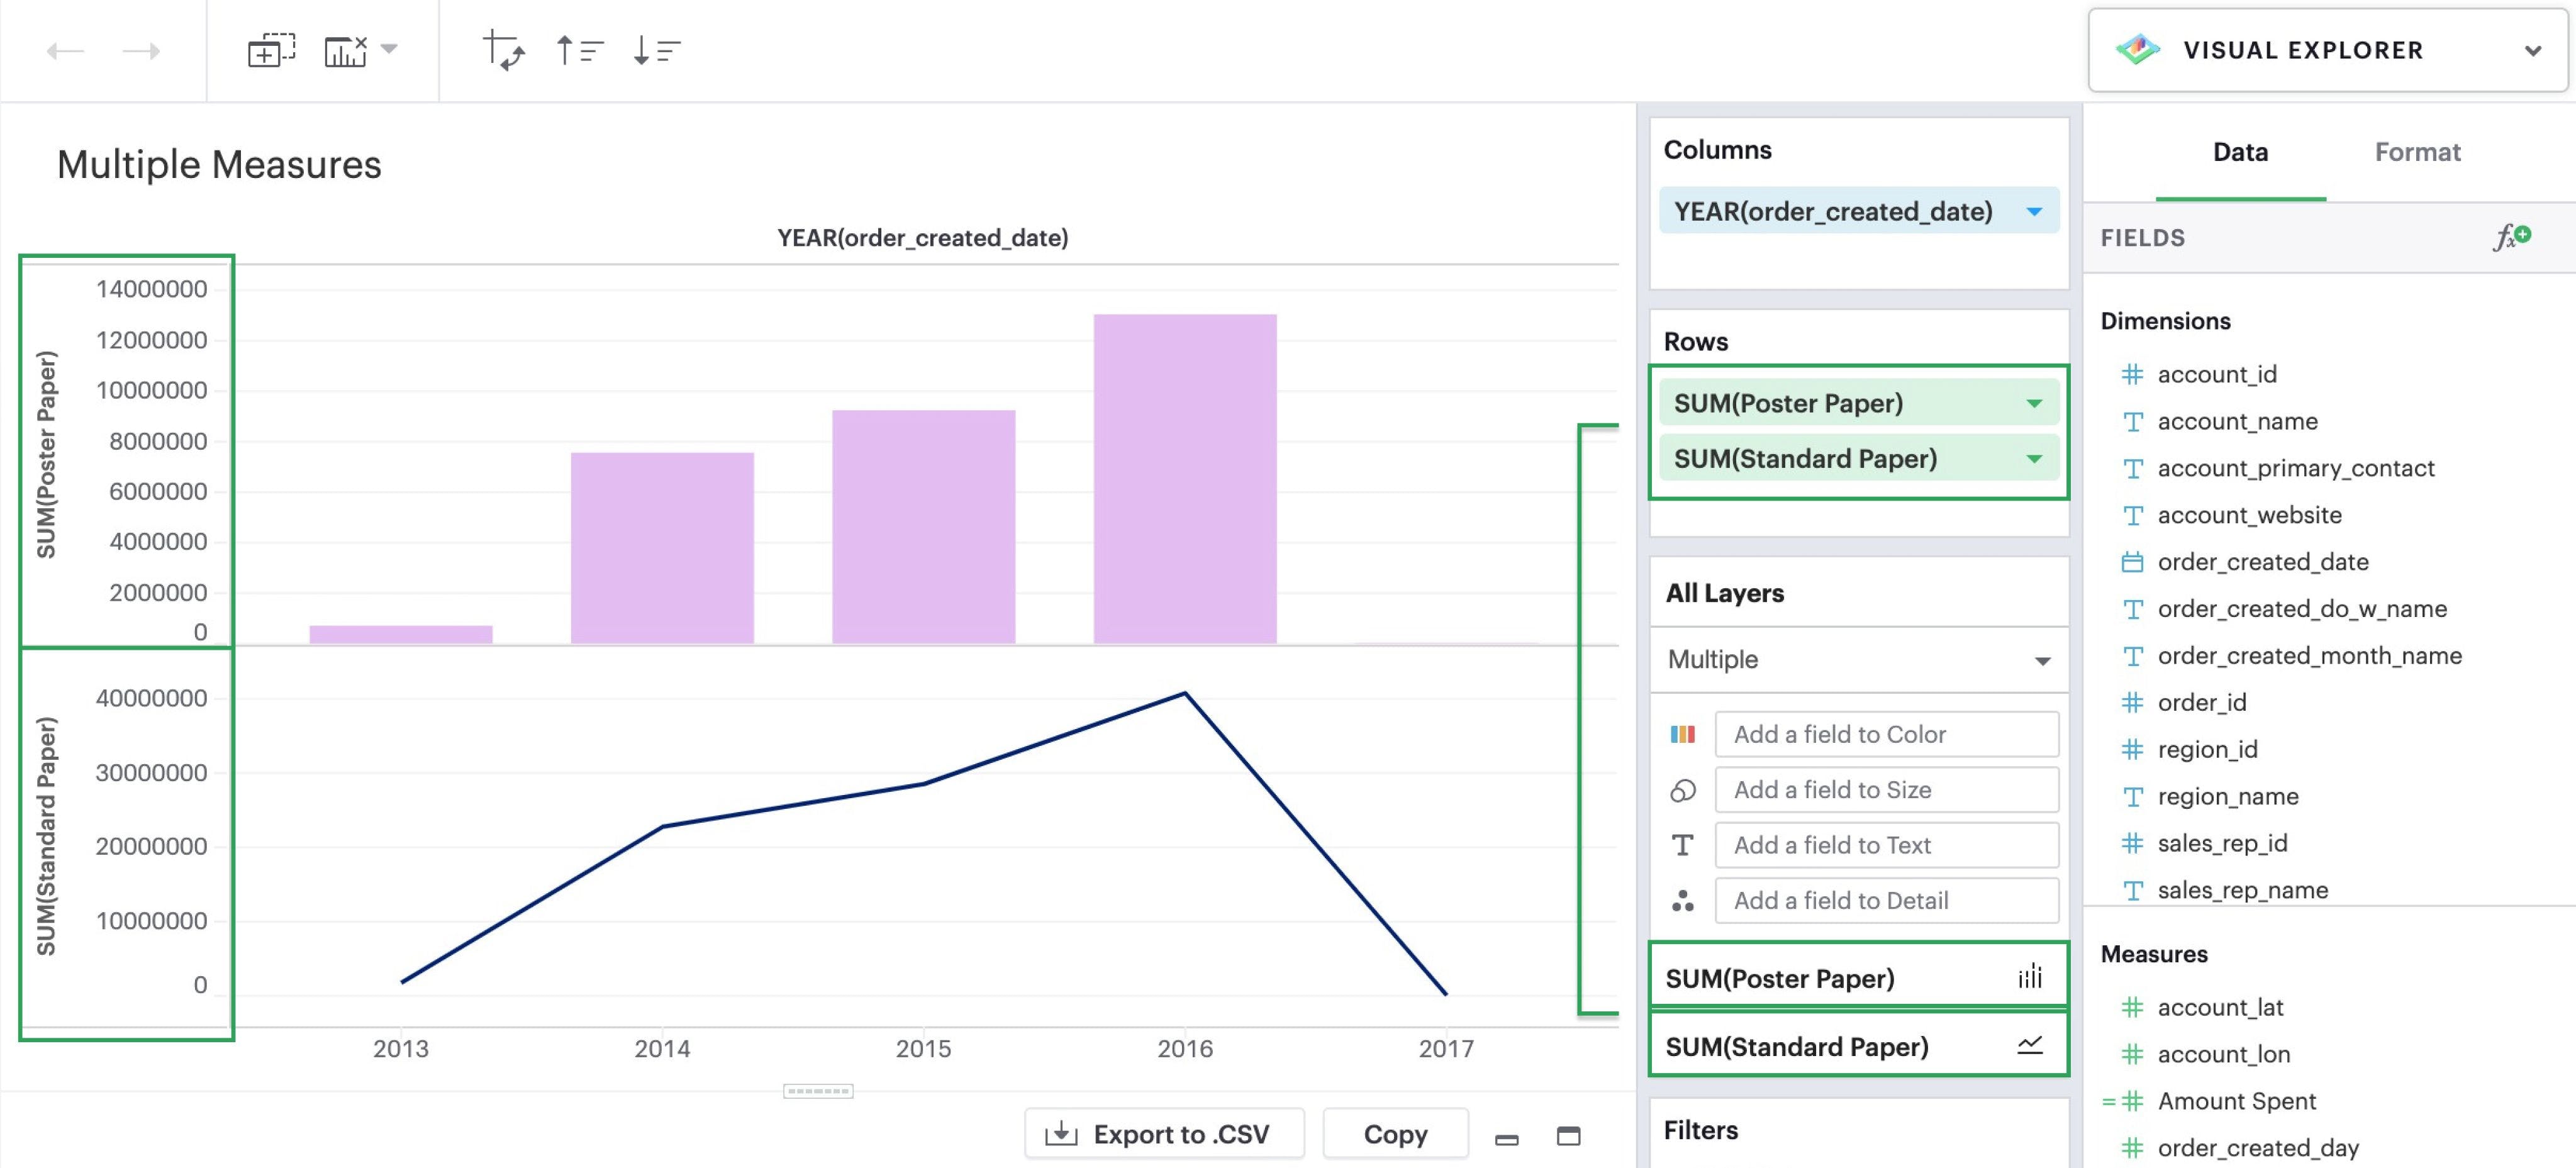Expand the All Layers Multiple dropdown
Screen dimensions: 2576x1168
coord(2042,660)
